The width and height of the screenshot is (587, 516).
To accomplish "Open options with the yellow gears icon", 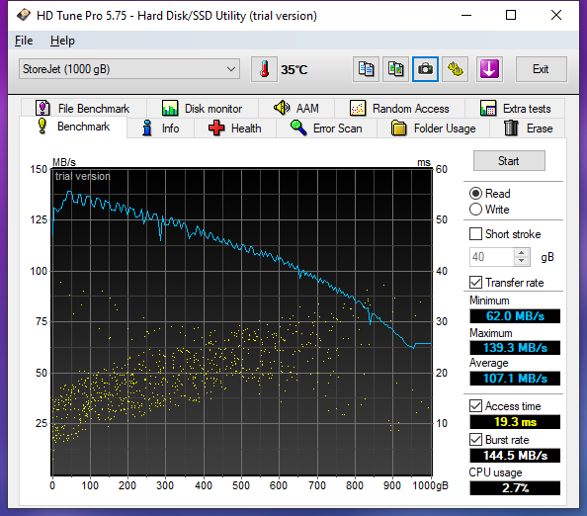I will tap(456, 69).
